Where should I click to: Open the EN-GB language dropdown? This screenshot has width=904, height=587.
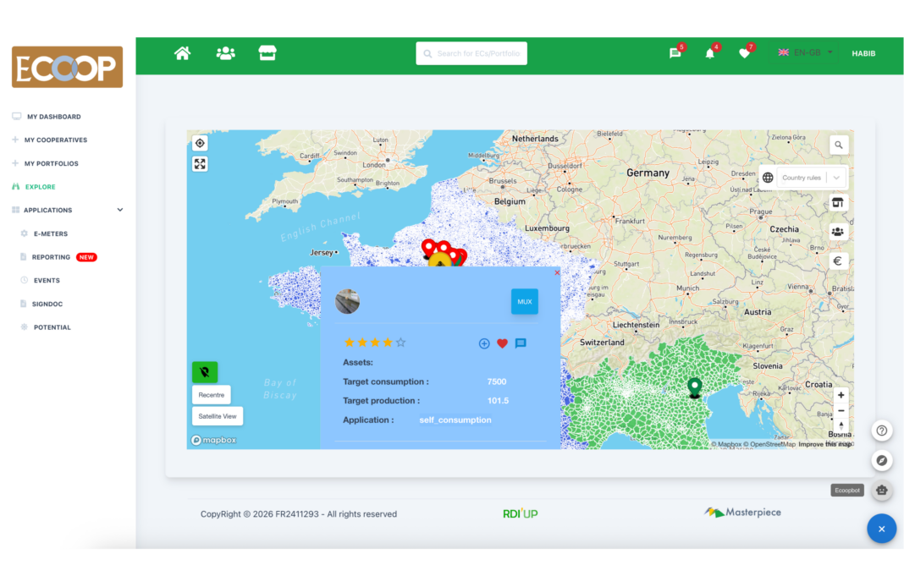806,53
